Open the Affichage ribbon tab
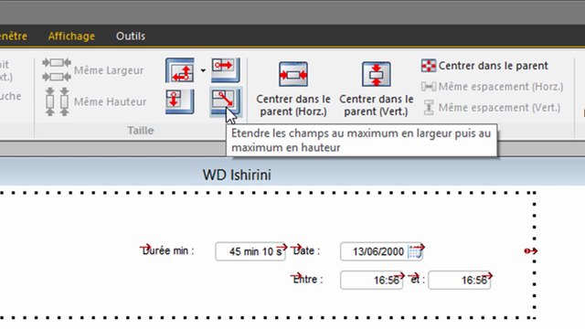This screenshot has width=585, height=329. point(71,37)
